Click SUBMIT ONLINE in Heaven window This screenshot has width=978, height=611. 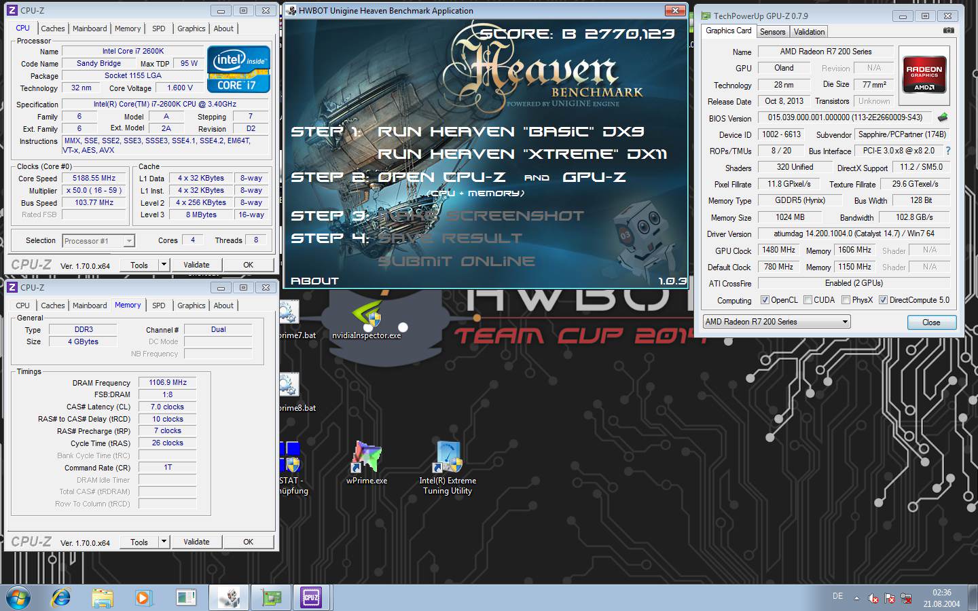pyautogui.click(x=456, y=261)
